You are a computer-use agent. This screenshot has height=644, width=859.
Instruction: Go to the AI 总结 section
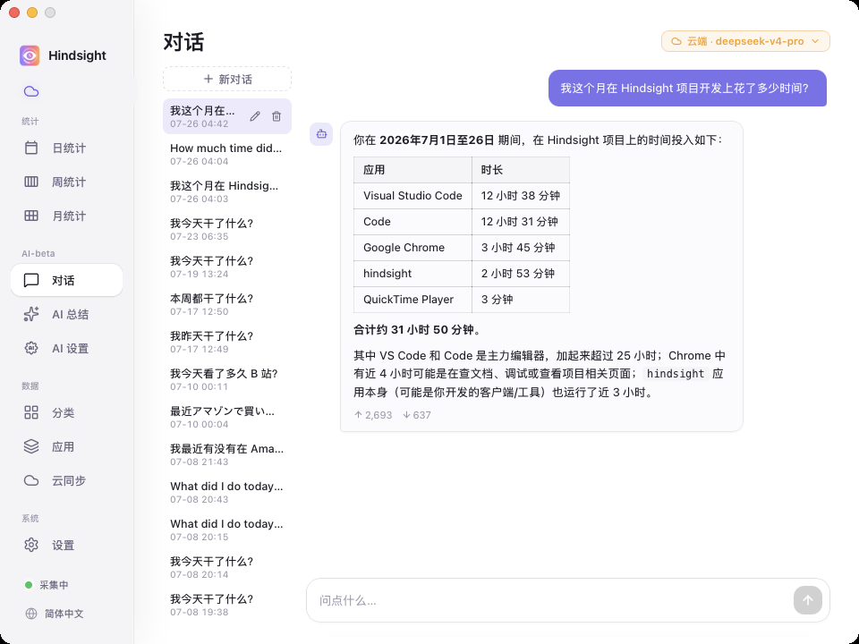coord(67,314)
